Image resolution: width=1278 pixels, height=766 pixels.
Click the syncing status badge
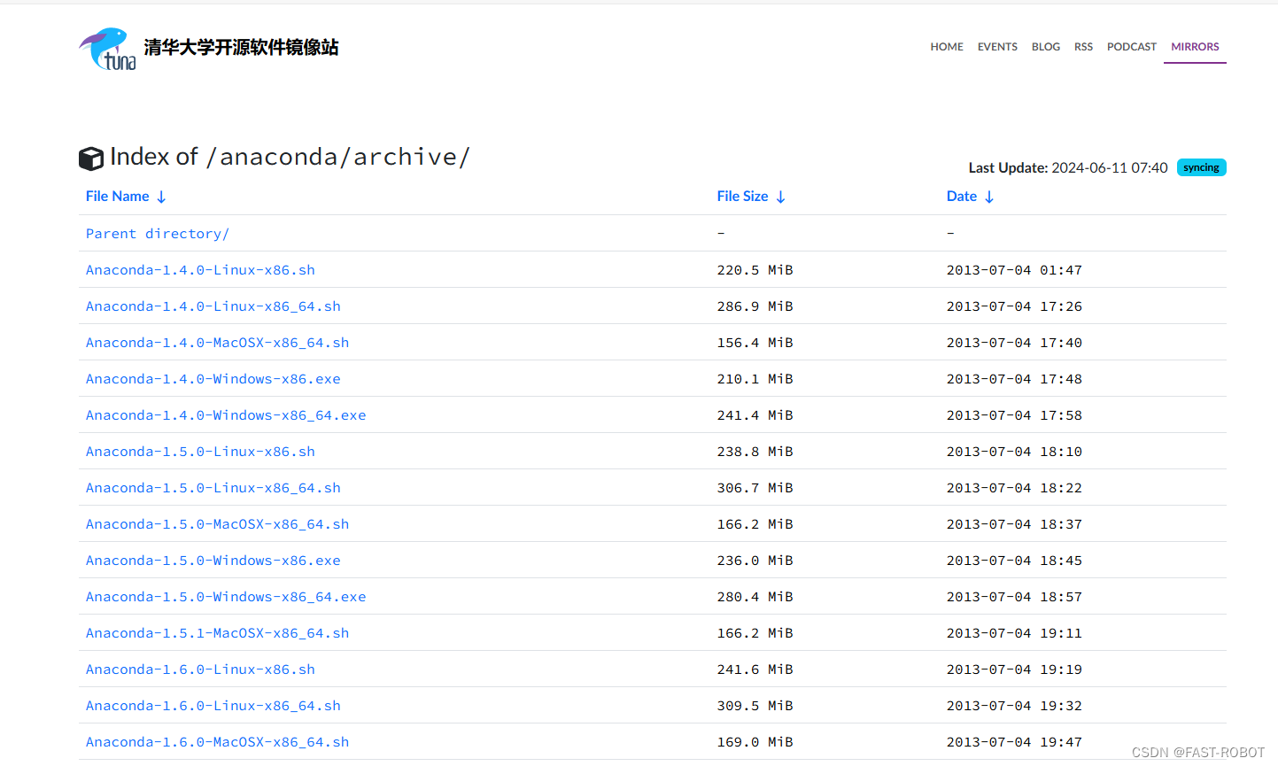pos(1201,167)
